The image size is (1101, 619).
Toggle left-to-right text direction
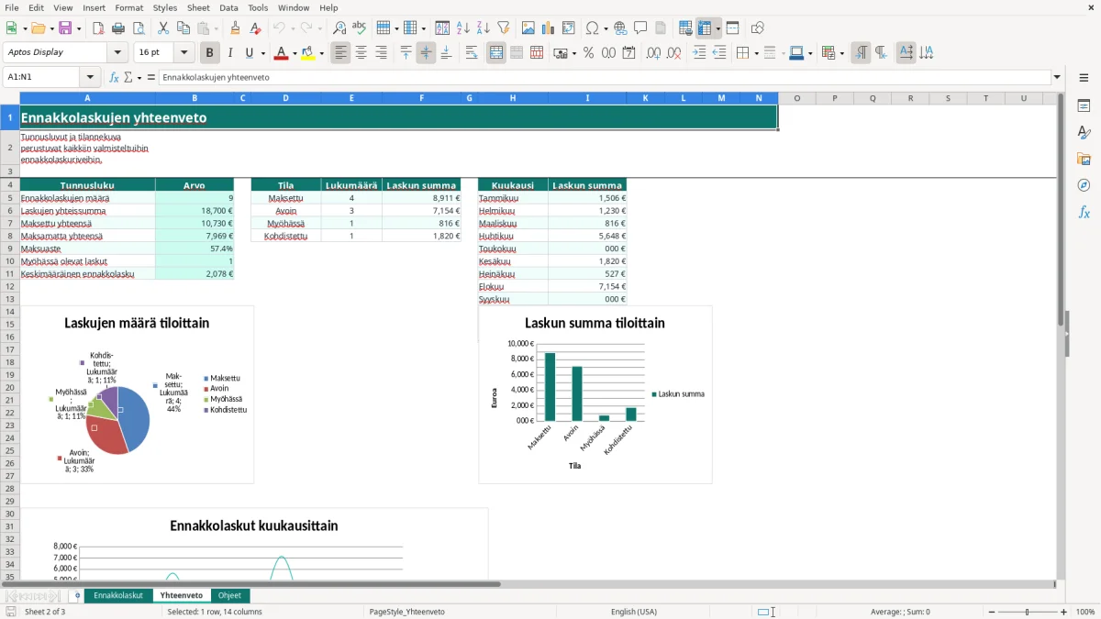(x=861, y=53)
